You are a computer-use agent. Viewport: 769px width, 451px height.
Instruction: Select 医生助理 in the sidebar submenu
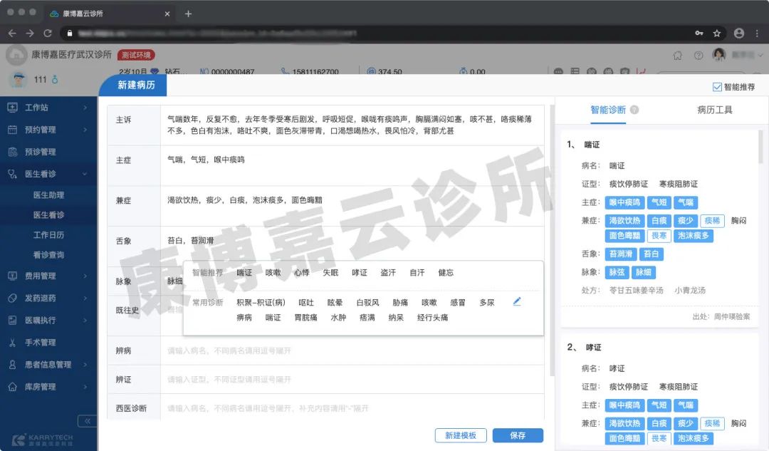tap(48, 195)
